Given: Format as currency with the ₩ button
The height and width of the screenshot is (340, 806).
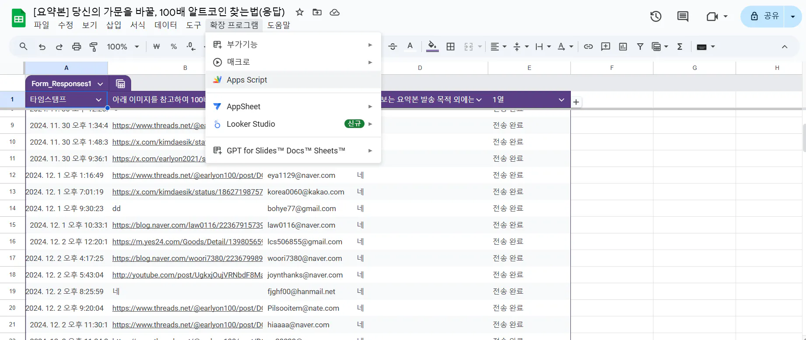Looking at the screenshot, I should coord(156,46).
